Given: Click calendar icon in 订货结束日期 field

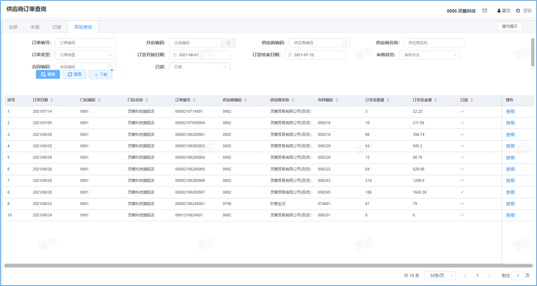Looking at the screenshot, I should coord(290,55).
